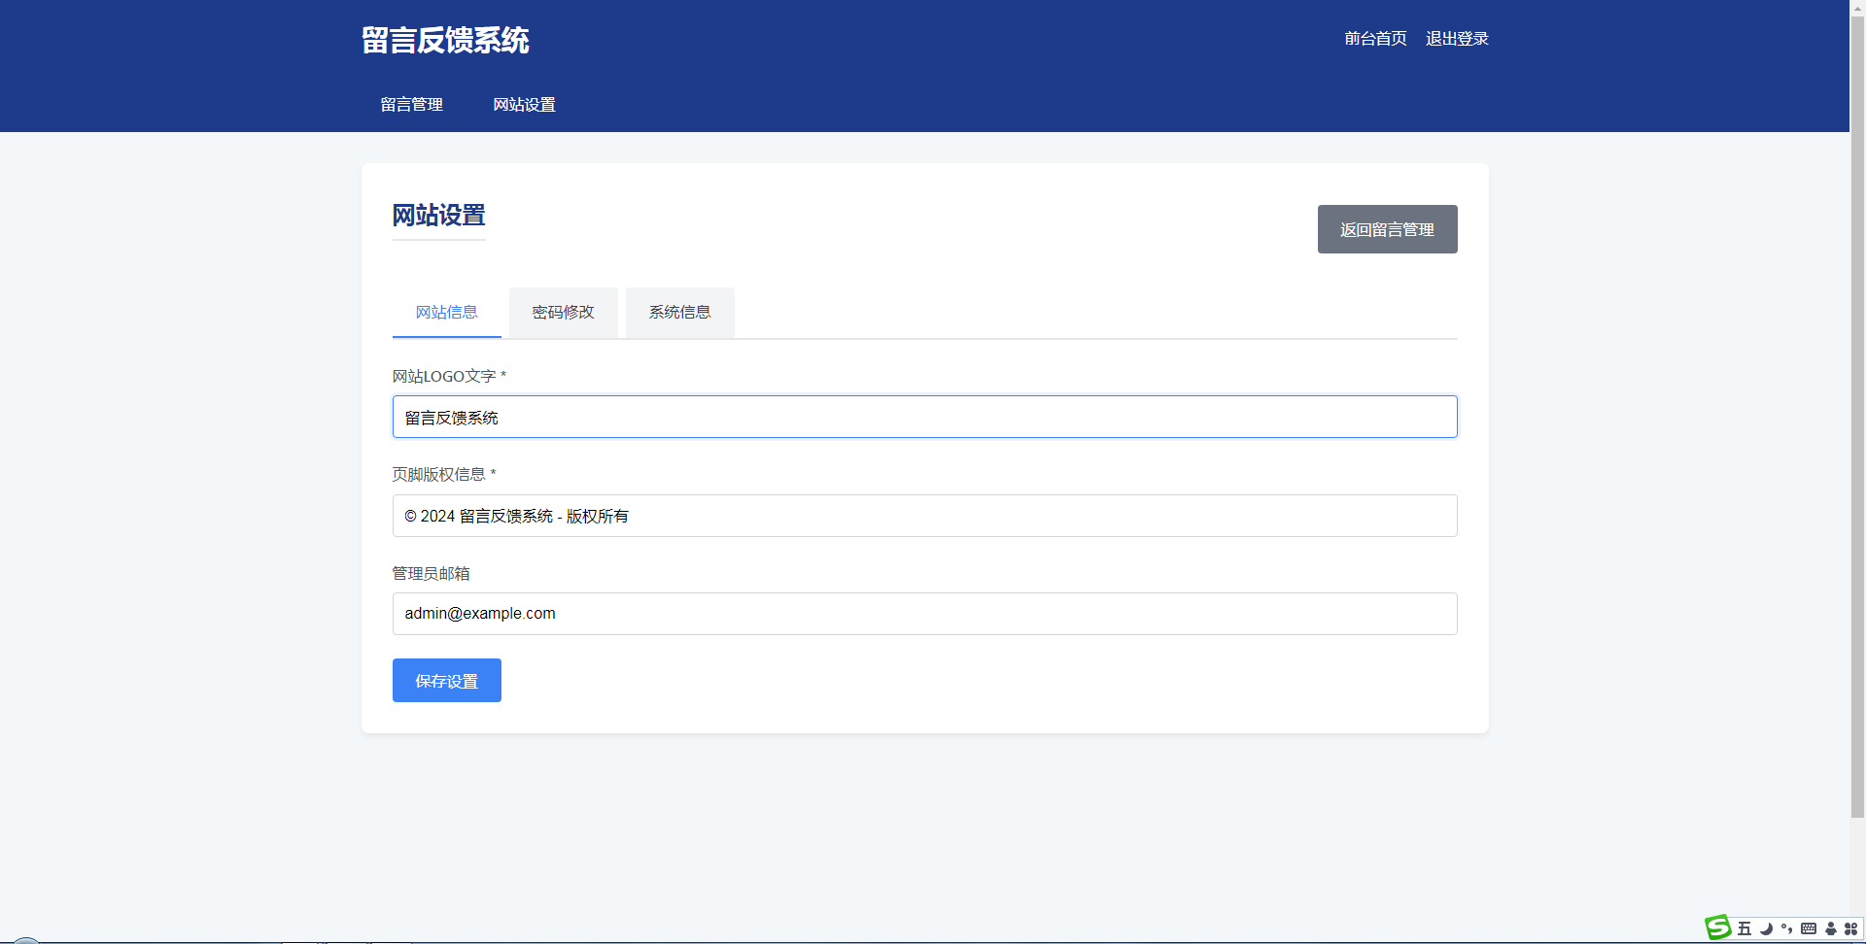Select 网站设置 in the navigation bar
The width and height of the screenshot is (1866, 944).
[524, 104]
